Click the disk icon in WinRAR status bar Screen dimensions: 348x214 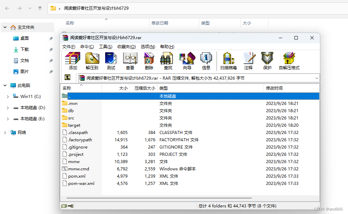click(x=64, y=206)
